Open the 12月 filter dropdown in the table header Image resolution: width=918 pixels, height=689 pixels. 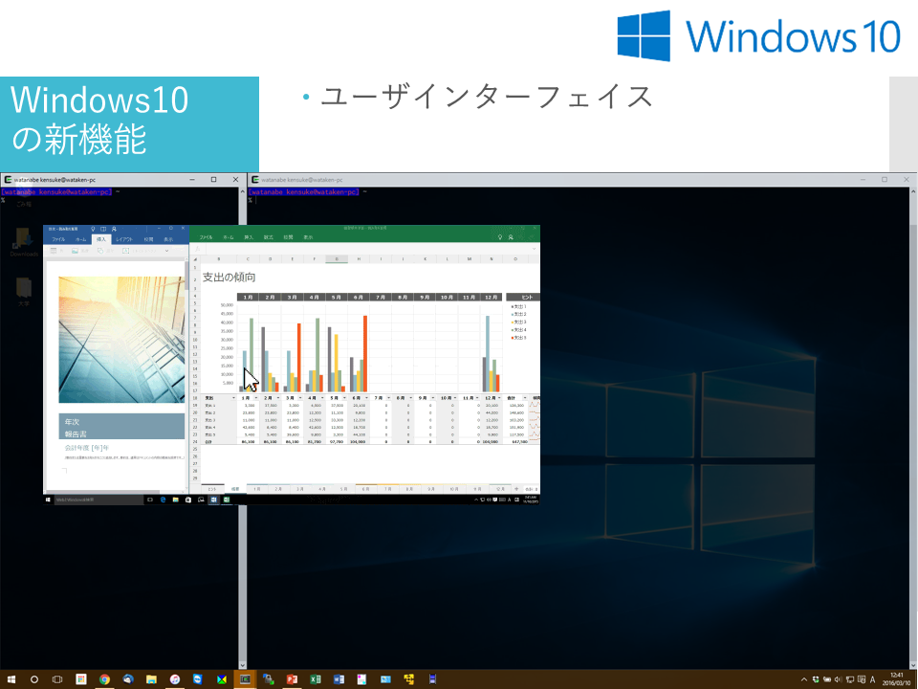[499, 398]
